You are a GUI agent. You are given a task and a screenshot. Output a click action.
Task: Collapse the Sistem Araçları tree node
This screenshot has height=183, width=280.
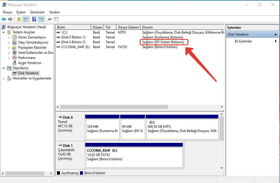[x=3, y=32]
